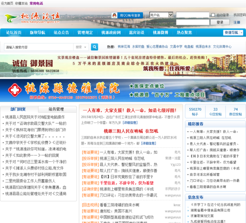
Task: Open hot search link 枫林花海
Action: click(x=124, y=47)
